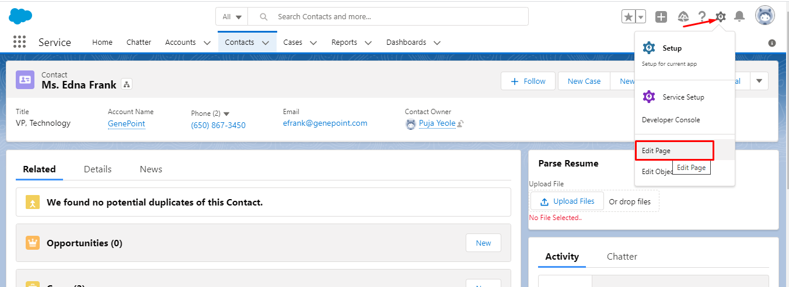Open the Accounts navigation tab
The image size is (789, 287).
pyautogui.click(x=180, y=42)
